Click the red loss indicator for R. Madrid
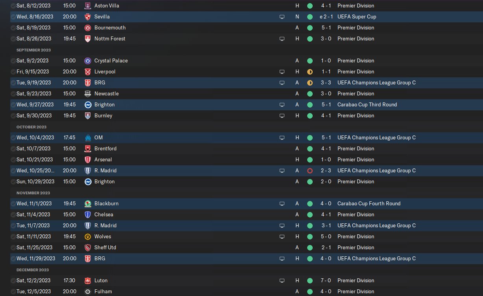This screenshot has height=296, width=483. pyautogui.click(x=310, y=171)
